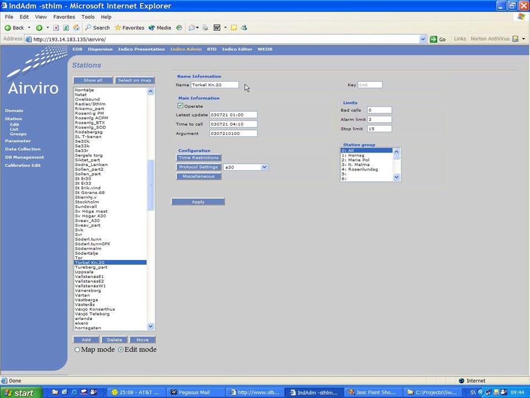Click the Show all button

point(93,80)
